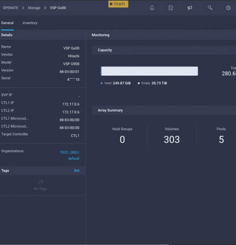Click the Used 249.87 GiB value

point(121,83)
